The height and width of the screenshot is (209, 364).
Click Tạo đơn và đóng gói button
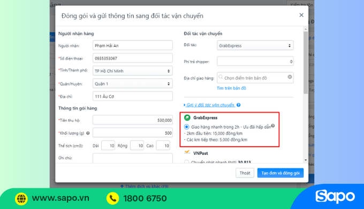280,173
